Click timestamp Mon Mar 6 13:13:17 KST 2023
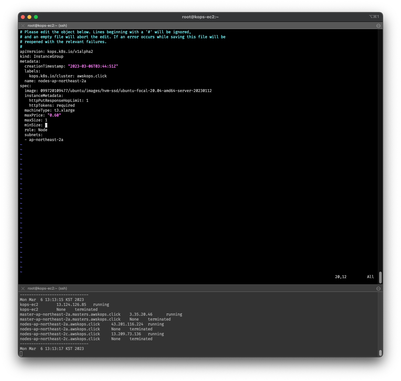The width and height of the screenshot is (401, 381). [52, 349]
